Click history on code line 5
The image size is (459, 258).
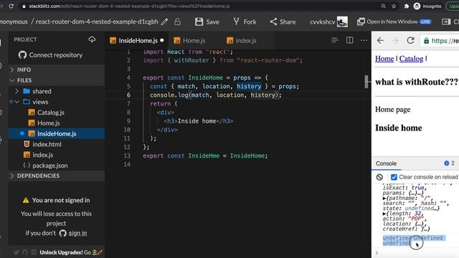tap(249, 86)
